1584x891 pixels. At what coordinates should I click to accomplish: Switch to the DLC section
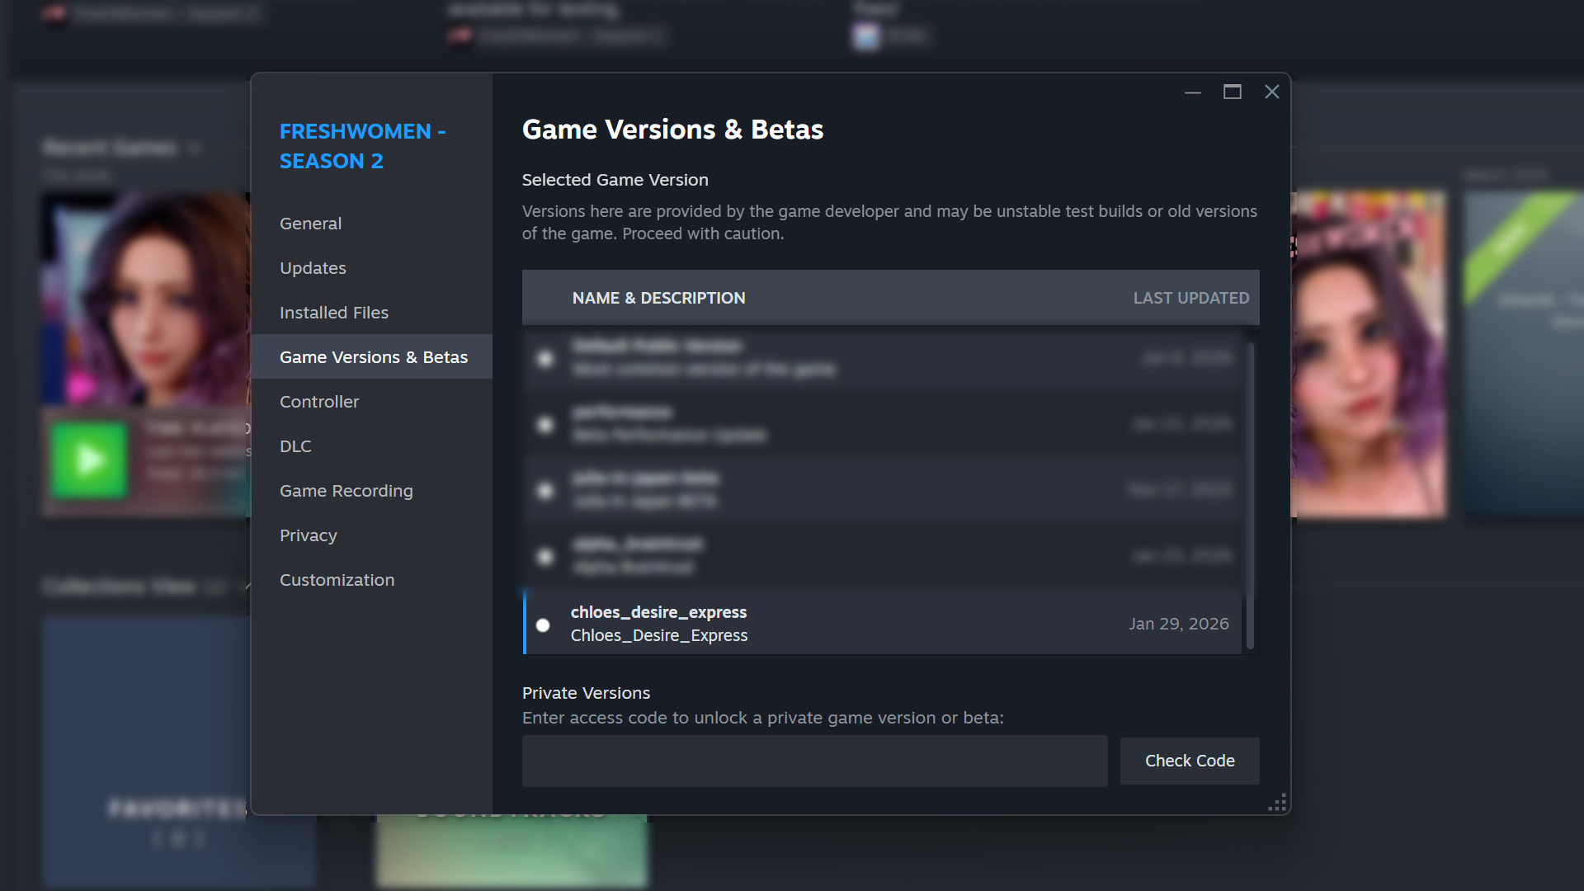[295, 446]
